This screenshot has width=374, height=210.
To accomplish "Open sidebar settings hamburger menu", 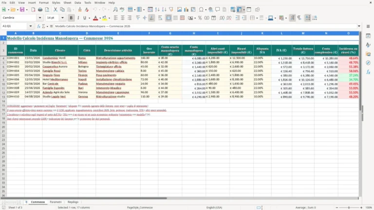I will tap(368, 26).
